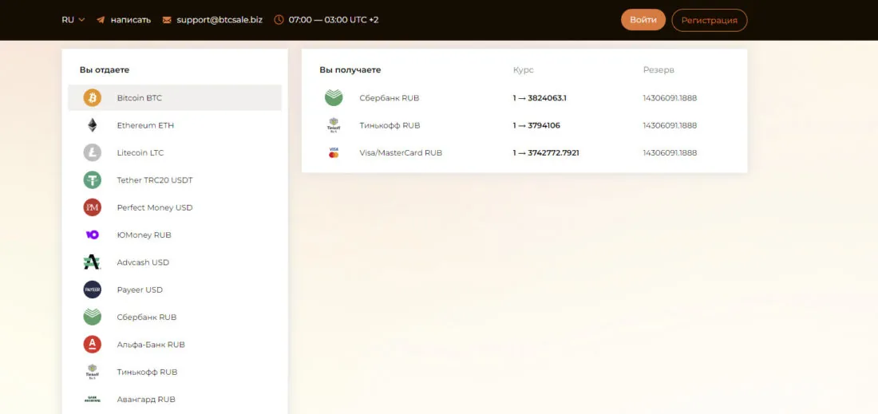878x414 pixels.
Task: Pick the ЮMoney RUB purple icon
Action: click(93, 235)
